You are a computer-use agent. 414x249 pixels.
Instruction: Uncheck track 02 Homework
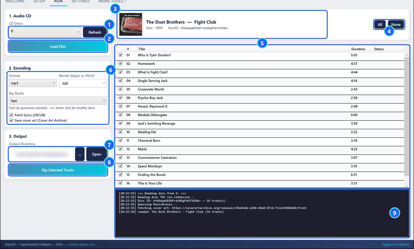121,63
